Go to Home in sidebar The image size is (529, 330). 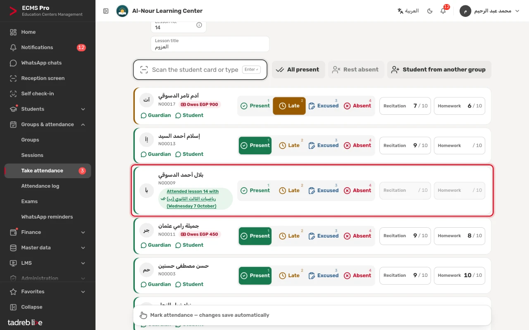coord(48,32)
